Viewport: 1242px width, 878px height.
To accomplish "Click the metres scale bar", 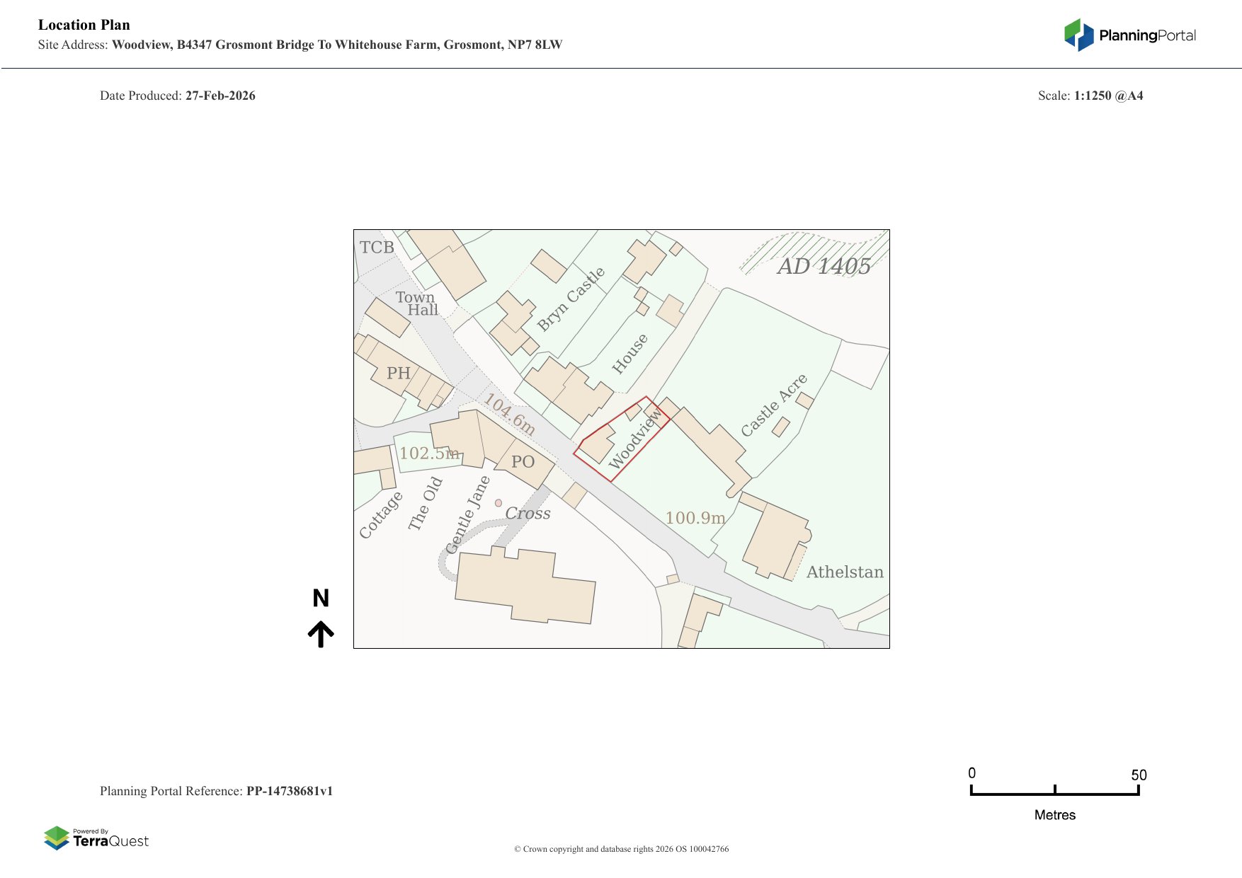I will (1054, 792).
